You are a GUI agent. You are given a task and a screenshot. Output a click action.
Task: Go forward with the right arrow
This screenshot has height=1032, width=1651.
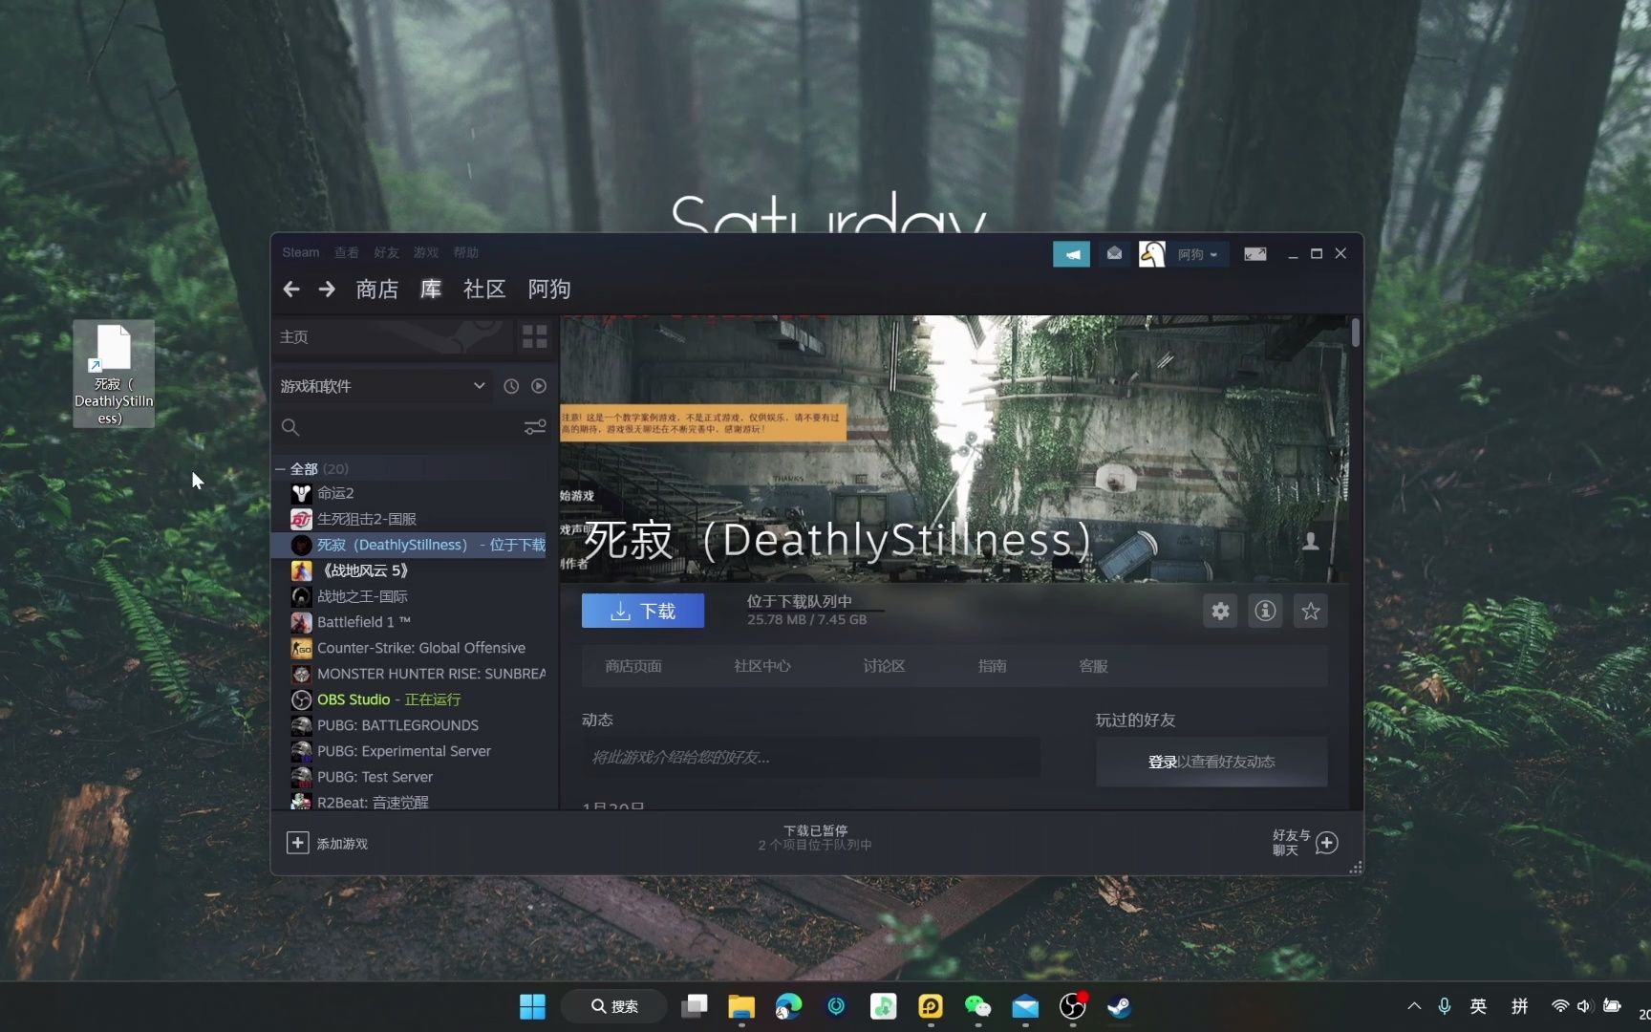point(327,289)
